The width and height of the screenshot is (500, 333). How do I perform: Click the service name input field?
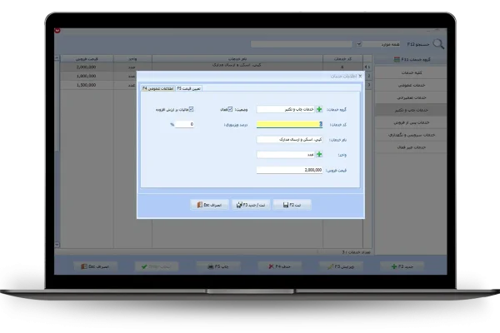point(289,140)
